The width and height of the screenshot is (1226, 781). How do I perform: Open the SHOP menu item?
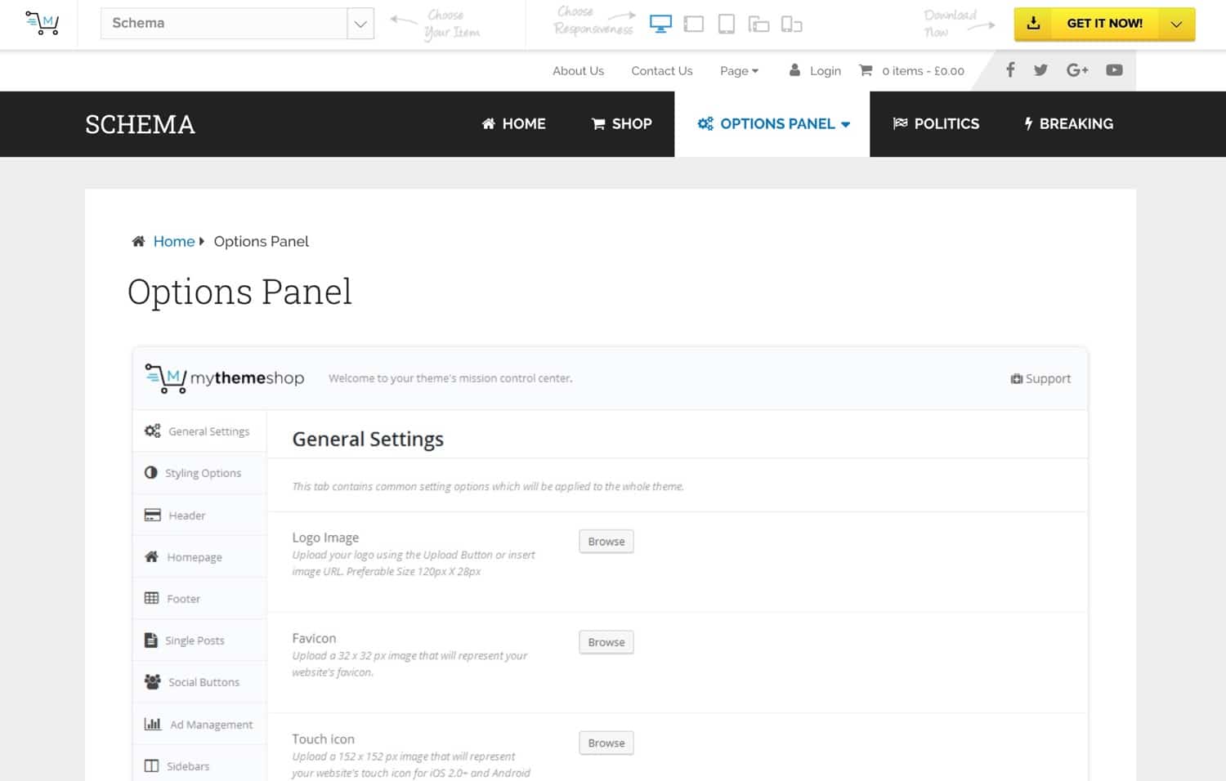pyautogui.click(x=621, y=123)
